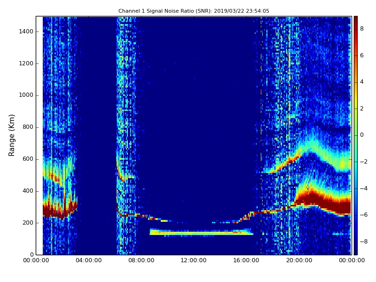The height and width of the screenshot is (282, 376).
Task: Select the 'Range (Km)' y-axis label
Action: [x=11, y=135]
